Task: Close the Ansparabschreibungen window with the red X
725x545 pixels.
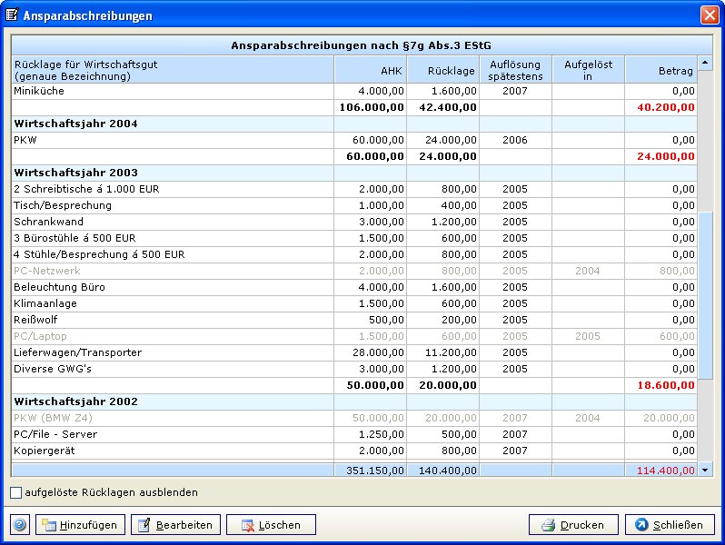Action: (x=709, y=15)
